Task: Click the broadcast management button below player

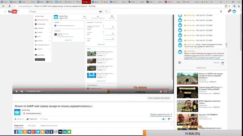Action: [159, 98]
